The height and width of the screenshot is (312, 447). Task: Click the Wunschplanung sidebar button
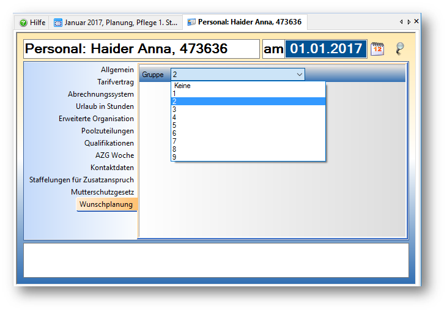click(106, 204)
